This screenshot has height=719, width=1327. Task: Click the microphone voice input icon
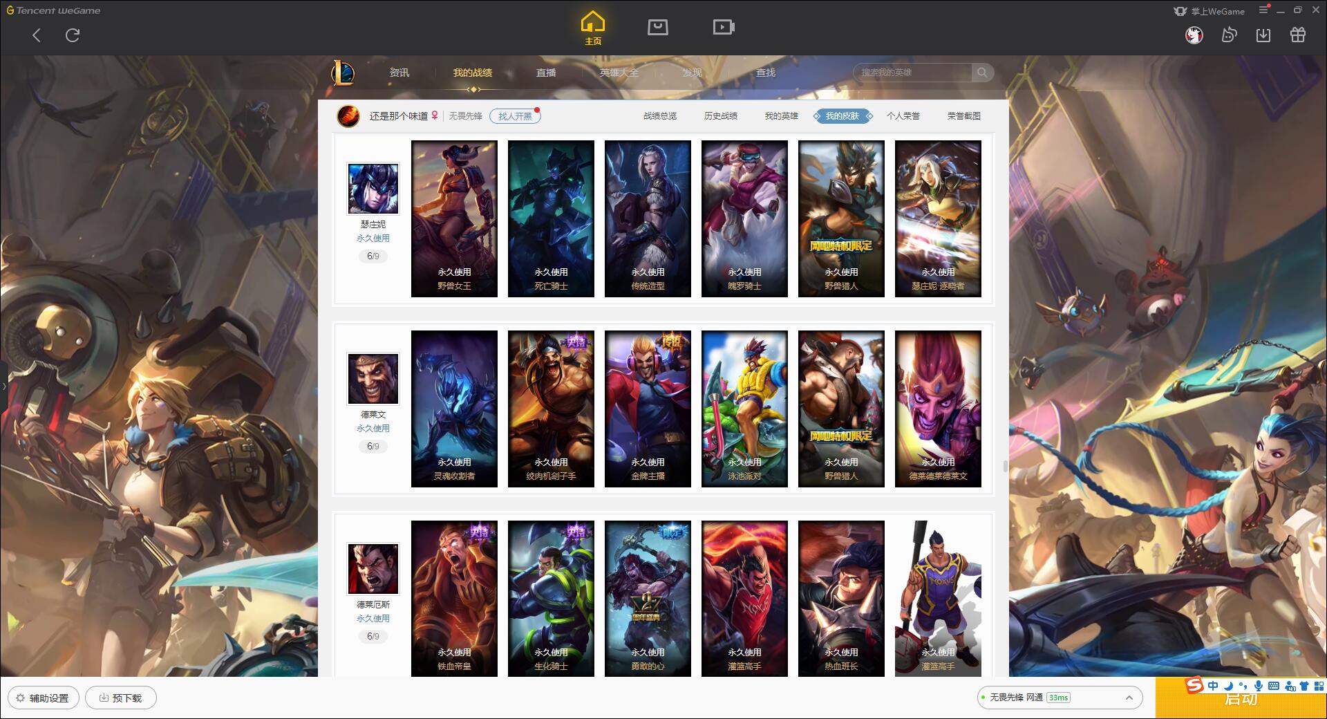point(1259,686)
